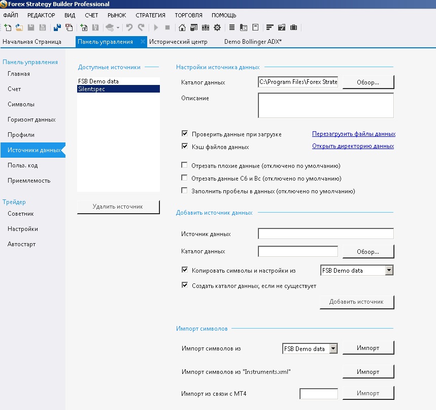Image resolution: width=436 pixels, height=410 pixels.
Task: Click the document details report icon
Action: click(x=244, y=27)
